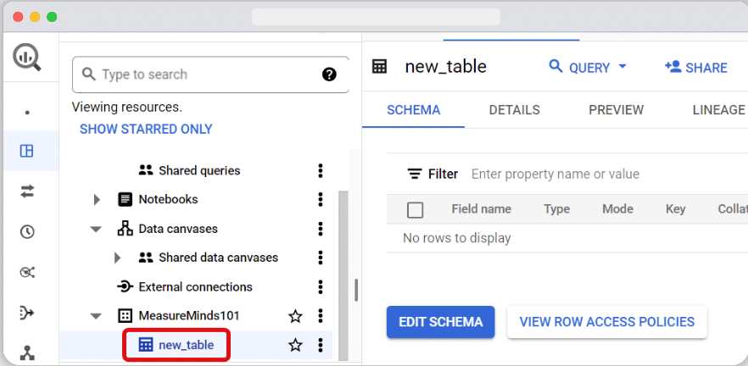Click the explorer panel resize handle

(x=356, y=291)
